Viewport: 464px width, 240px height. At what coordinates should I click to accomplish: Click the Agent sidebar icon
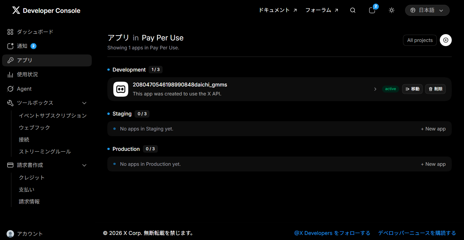tap(10, 89)
